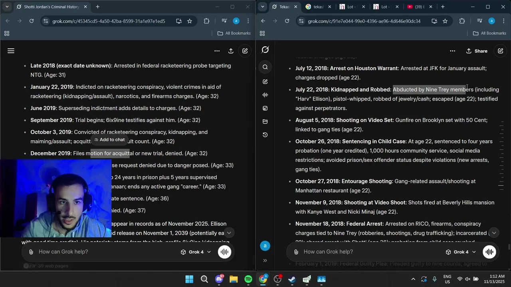The height and width of the screenshot is (287, 511).
Task: Click the right browser address bar URL
Action: [364, 21]
